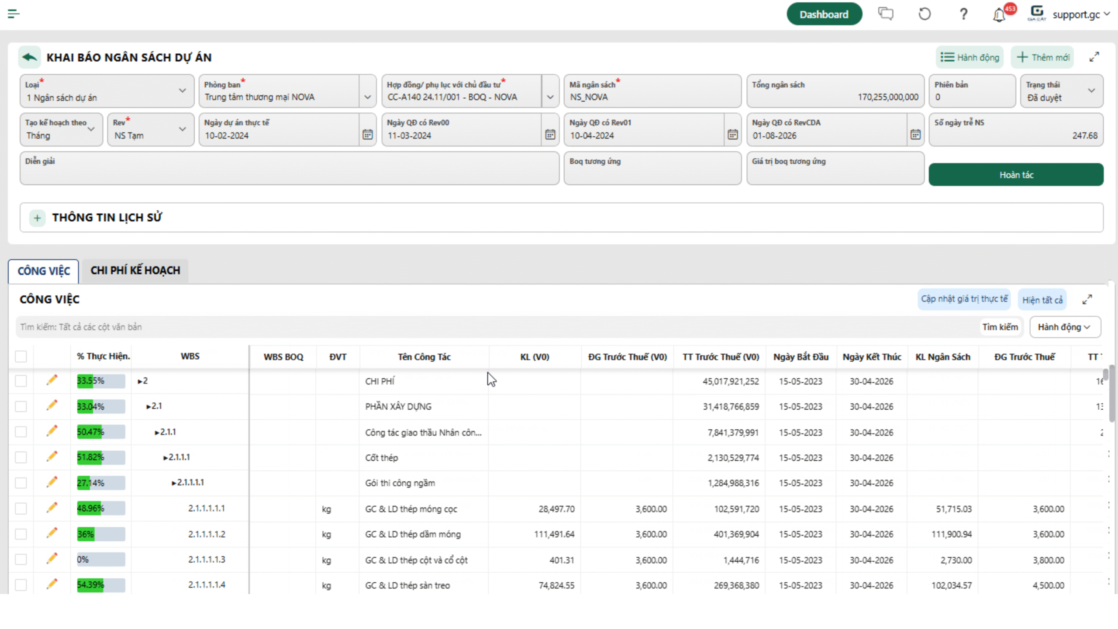This screenshot has height=629, width=1118.
Task: Click Cập nhật giá trị thực tế button
Action: pos(964,299)
